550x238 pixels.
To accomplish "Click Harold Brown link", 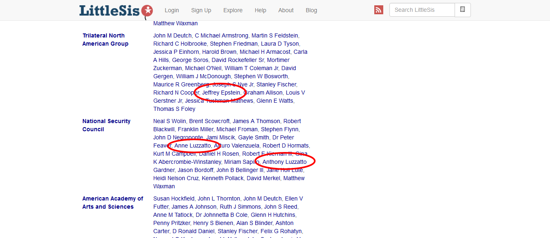I will (x=219, y=52).
